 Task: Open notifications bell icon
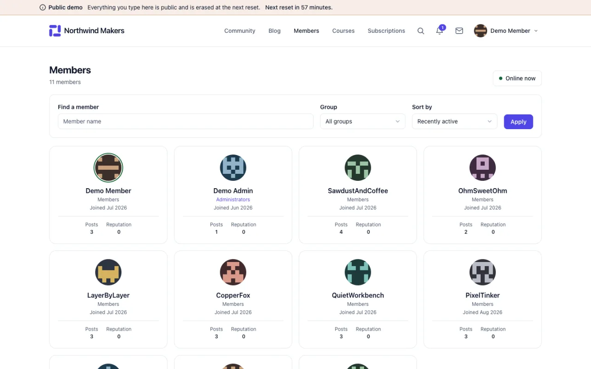point(440,31)
